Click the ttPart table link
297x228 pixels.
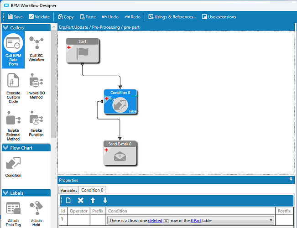[x=196, y=221]
